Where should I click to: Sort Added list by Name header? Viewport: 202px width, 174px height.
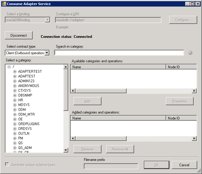118,118
